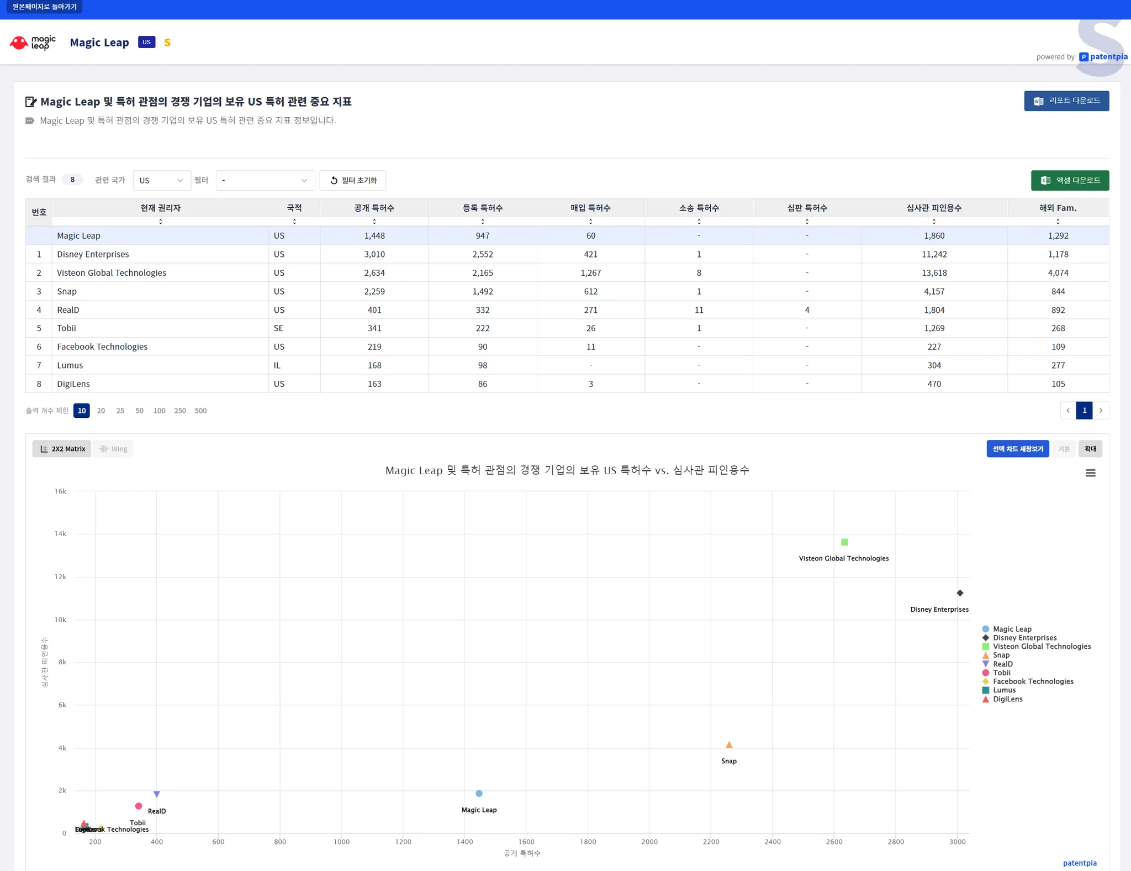This screenshot has width=1131, height=871.
Task: Set output limit to 50
Action: pyautogui.click(x=139, y=411)
